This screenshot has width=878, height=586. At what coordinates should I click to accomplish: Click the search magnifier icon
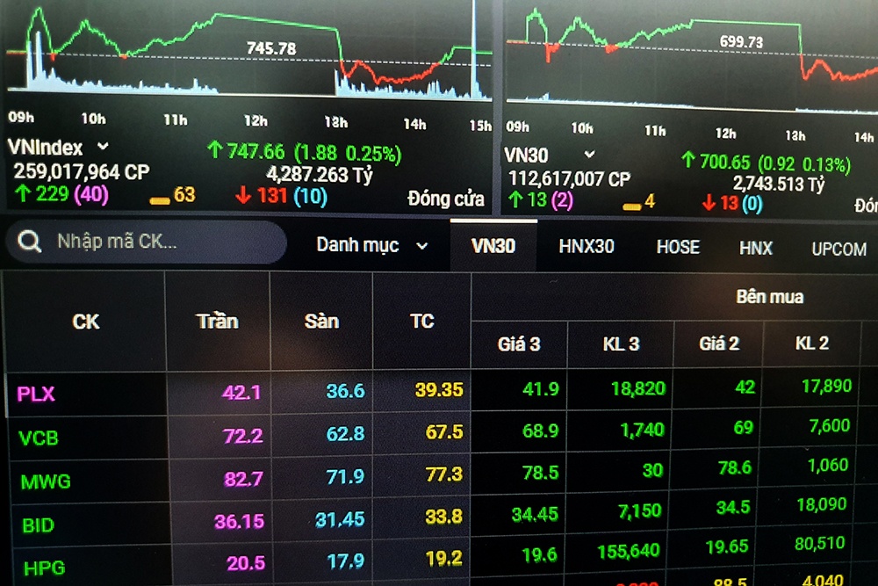click(30, 242)
